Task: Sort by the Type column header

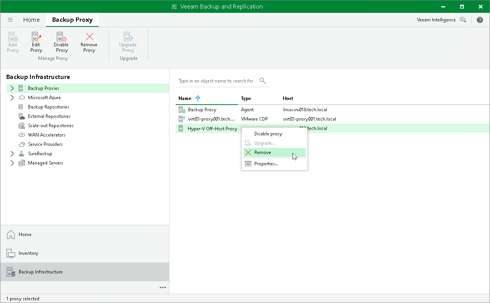Action: [x=246, y=98]
